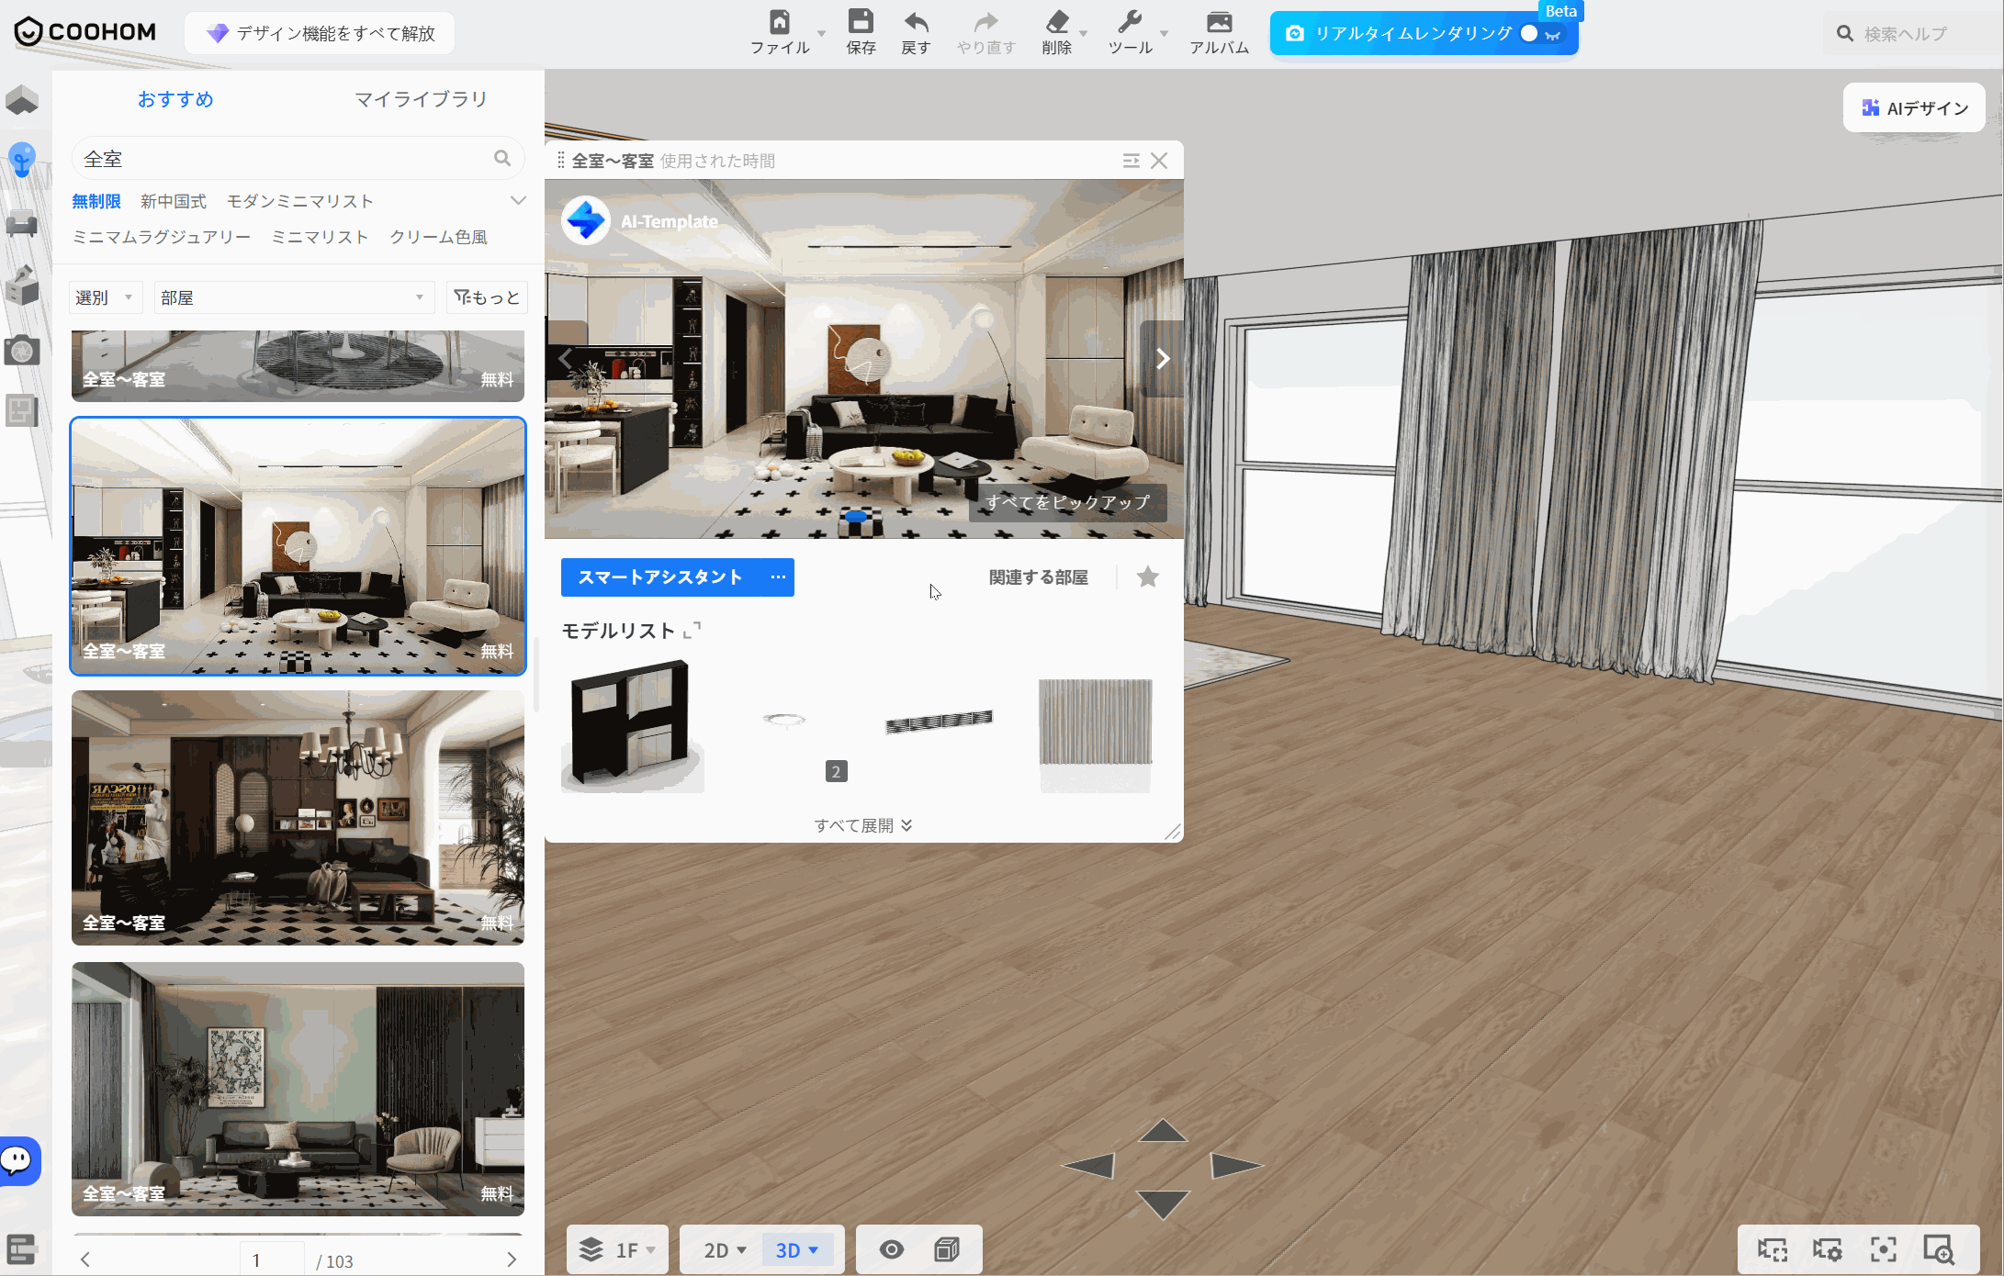Open the ツール dropdown arrow
Screen dimensions: 2004x1276
[x=1164, y=34]
